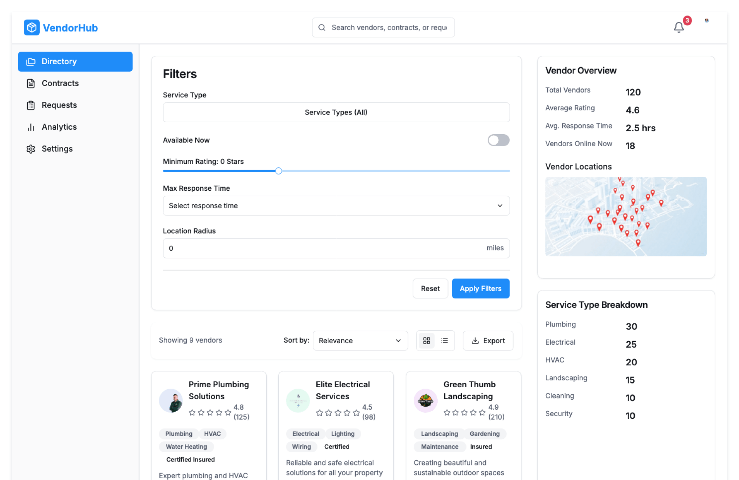Click Green Thumb Landscaping logo
Image resolution: width=739 pixels, height=480 pixels.
pos(425,401)
